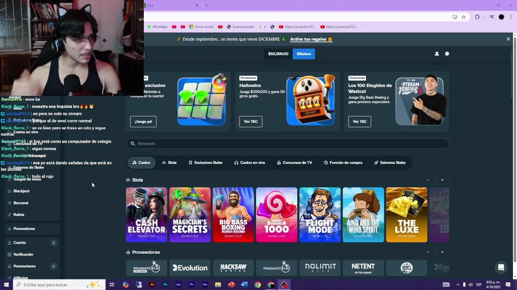Open Proveedores in the sidebar
Viewport: 517px width, 290px height.
32,229
